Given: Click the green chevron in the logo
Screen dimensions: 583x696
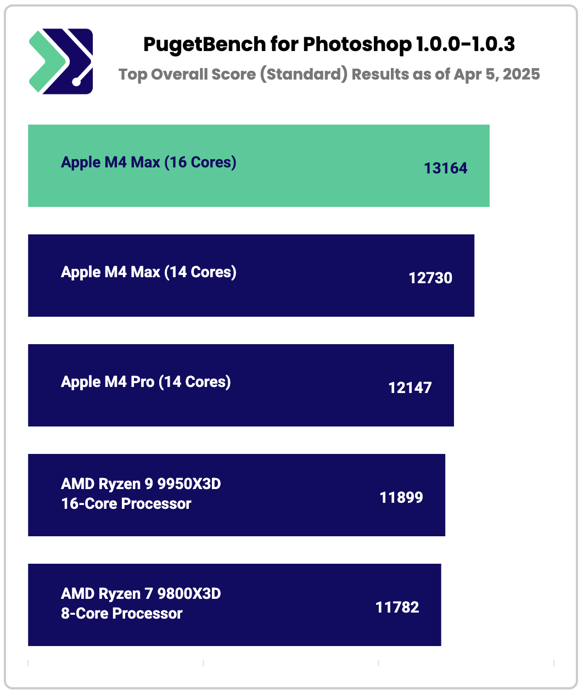Looking at the screenshot, I should (x=46, y=61).
